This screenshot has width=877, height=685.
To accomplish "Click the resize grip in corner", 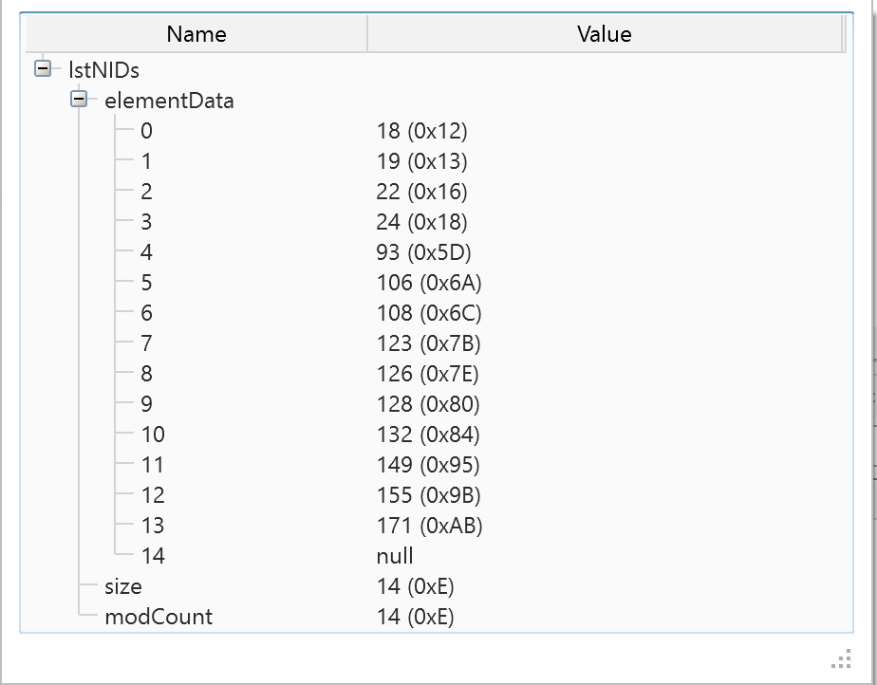I will click(x=843, y=659).
